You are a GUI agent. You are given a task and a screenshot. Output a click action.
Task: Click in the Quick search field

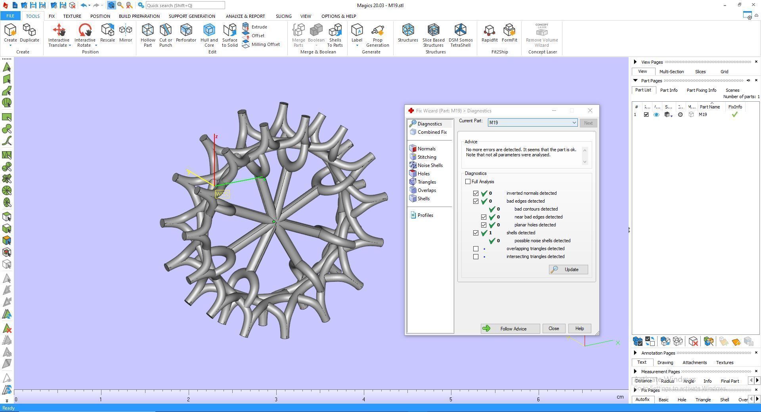(185, 6)
